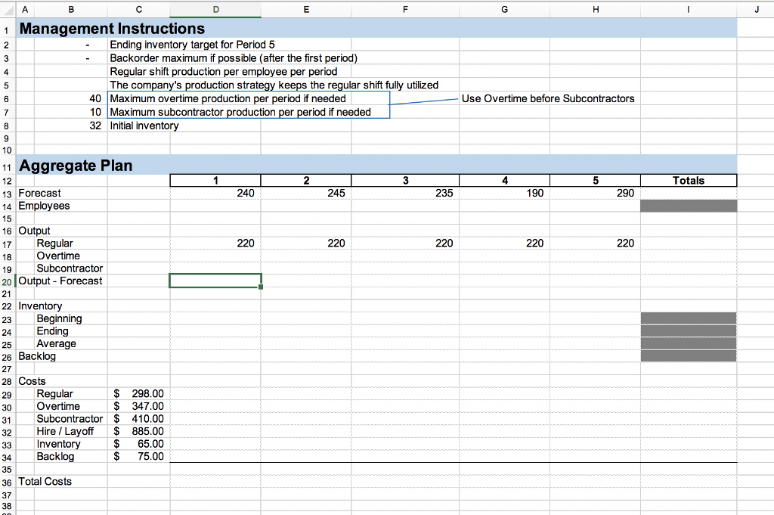This screenshot has width=774, height=515.
Task: Select column D header
Action: (x=215, y=10)
